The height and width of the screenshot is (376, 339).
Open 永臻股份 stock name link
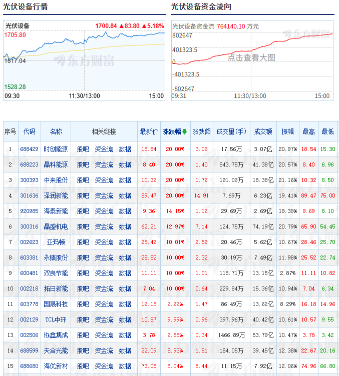click(56, 257)
